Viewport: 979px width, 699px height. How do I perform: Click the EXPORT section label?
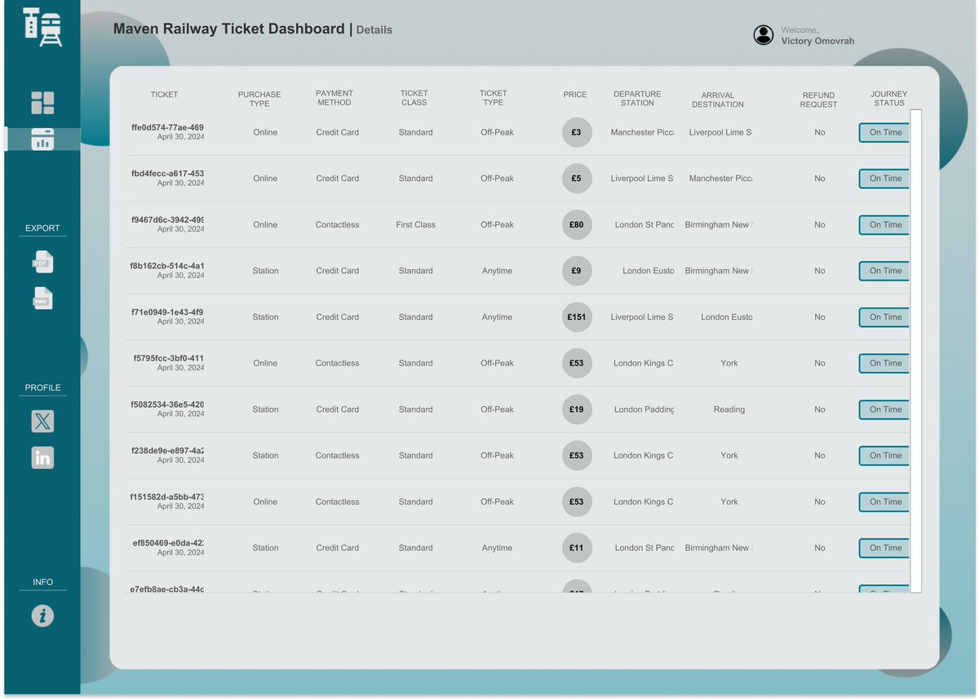coord(42,228)
